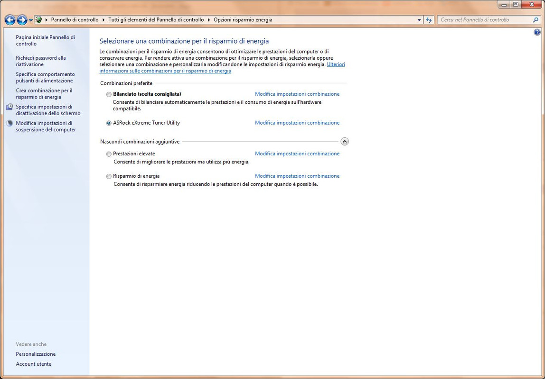Open Ulteriori informazioni sulle combinazioni link

click(165, 71)
